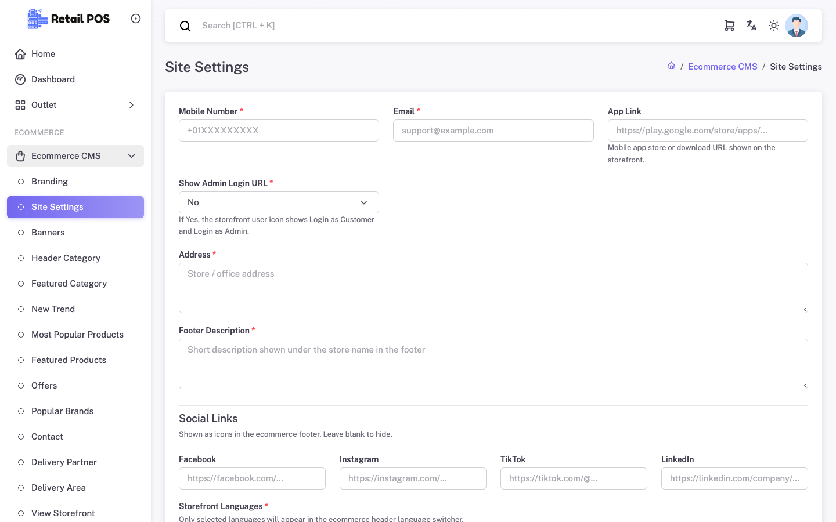Click the Address text area
Viewport: 836px width, 522px height.
coord(493,288)
